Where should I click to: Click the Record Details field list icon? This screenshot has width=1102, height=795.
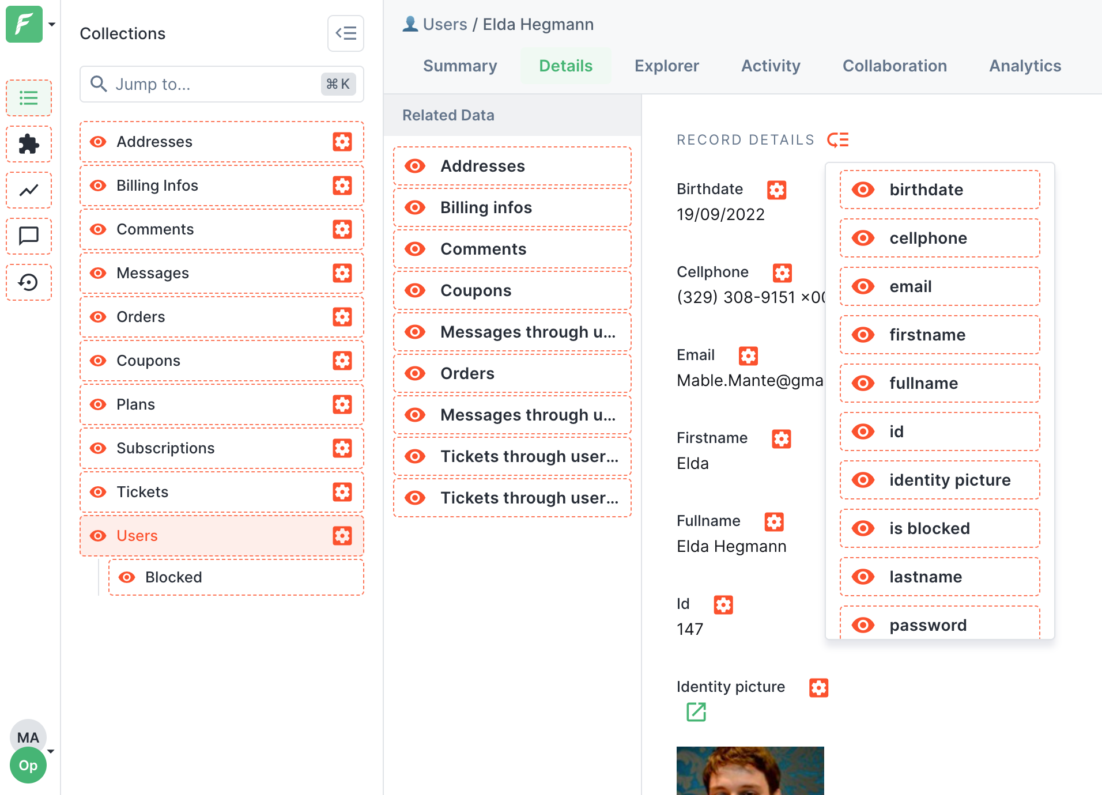[837, 140]
